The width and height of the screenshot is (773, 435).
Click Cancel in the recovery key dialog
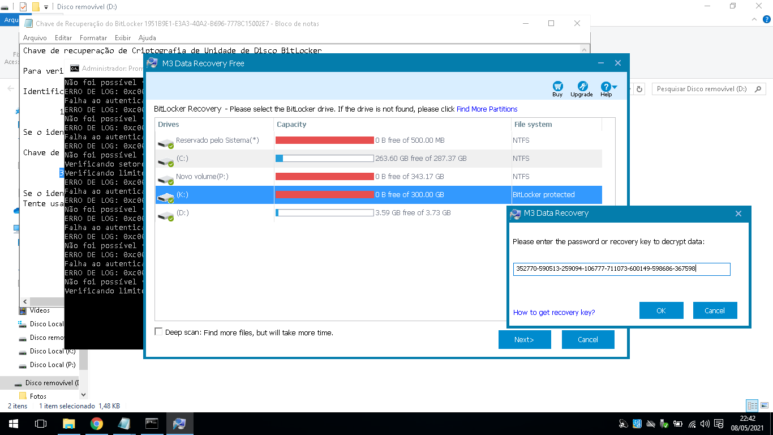click(x=715, y=310)
